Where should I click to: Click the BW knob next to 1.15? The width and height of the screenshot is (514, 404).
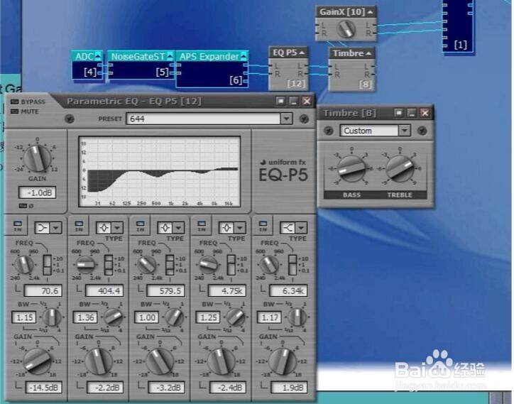(x=52, y=317)
